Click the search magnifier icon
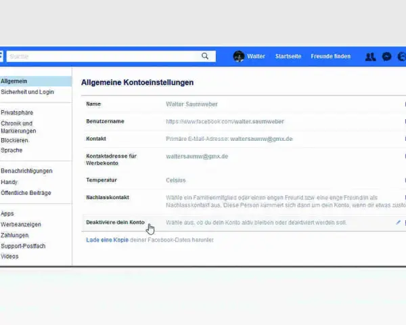406x325 pixels. [205, 56]
